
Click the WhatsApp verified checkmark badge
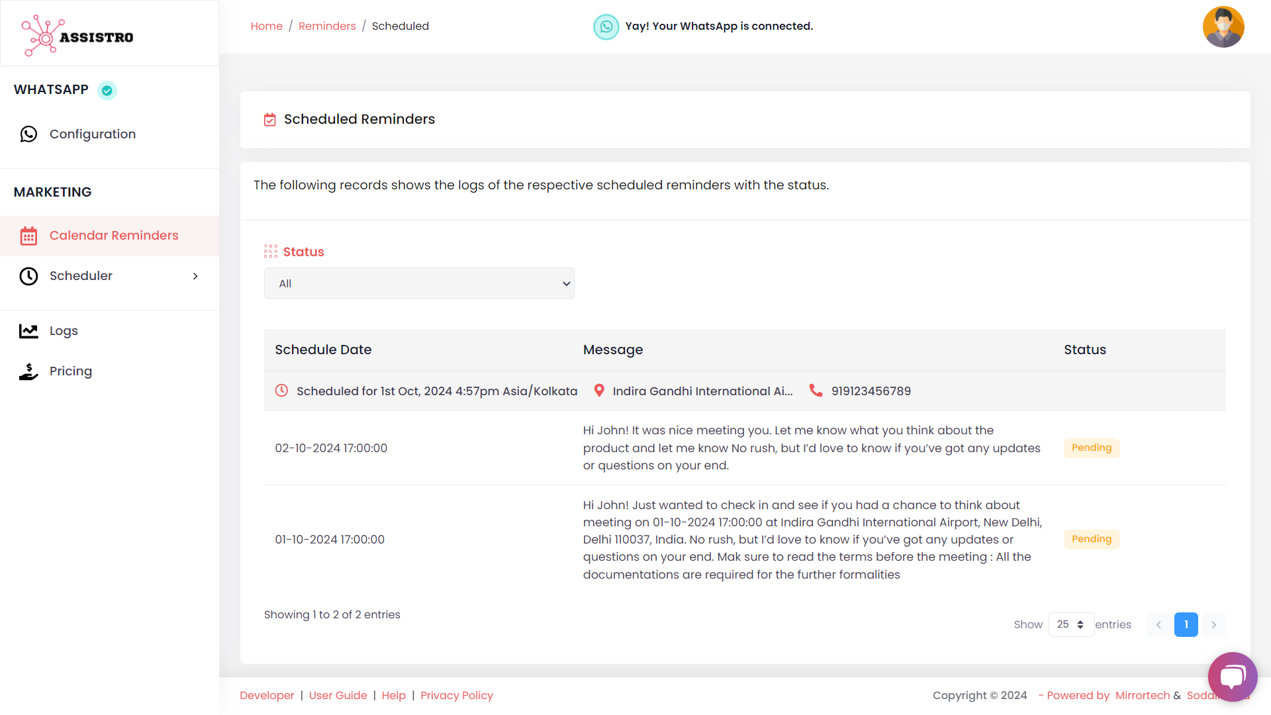click(107, 90)
